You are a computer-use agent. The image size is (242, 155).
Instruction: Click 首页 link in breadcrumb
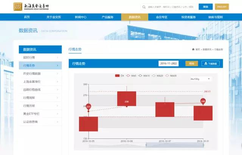[198, 49]
